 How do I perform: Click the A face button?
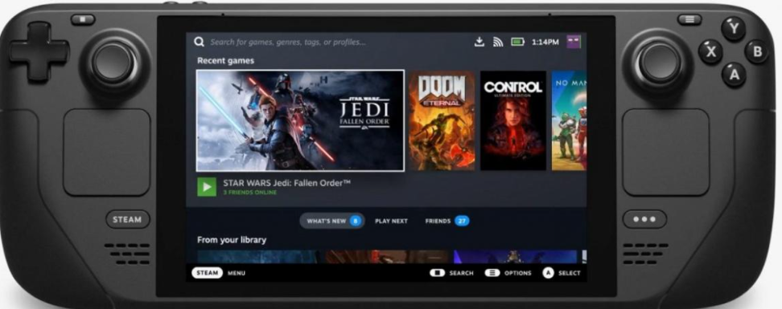tap(734, 75)
